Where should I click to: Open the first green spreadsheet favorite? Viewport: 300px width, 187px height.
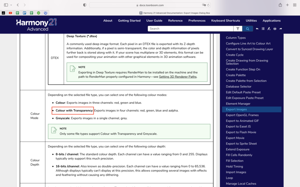pyautogui.click(x=17, y=13)
